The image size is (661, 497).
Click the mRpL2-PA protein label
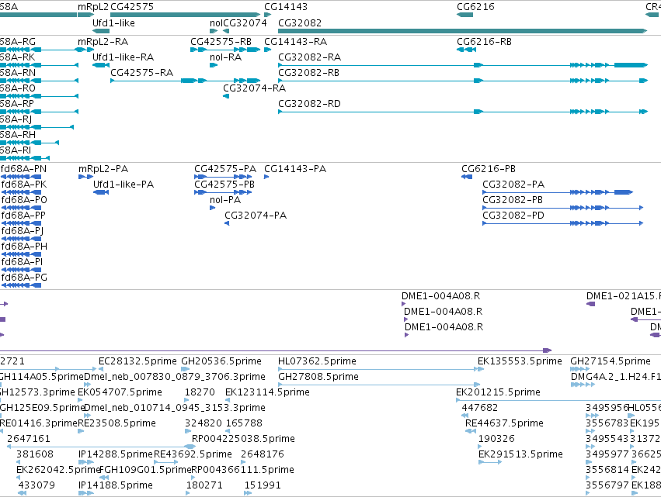point(103,169)
